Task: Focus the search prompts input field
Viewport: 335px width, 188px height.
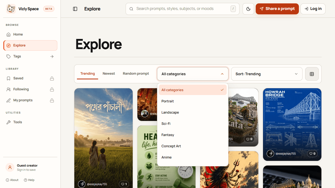Action: (182, 9)
